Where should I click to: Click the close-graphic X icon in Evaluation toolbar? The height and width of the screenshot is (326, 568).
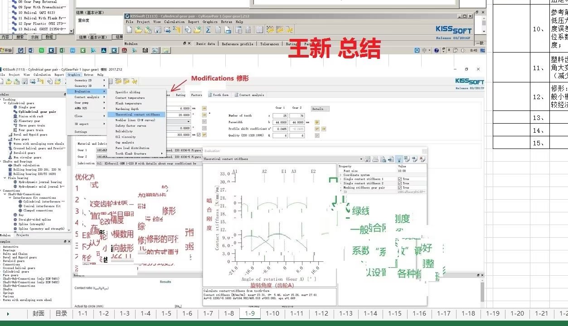(422, 159)
